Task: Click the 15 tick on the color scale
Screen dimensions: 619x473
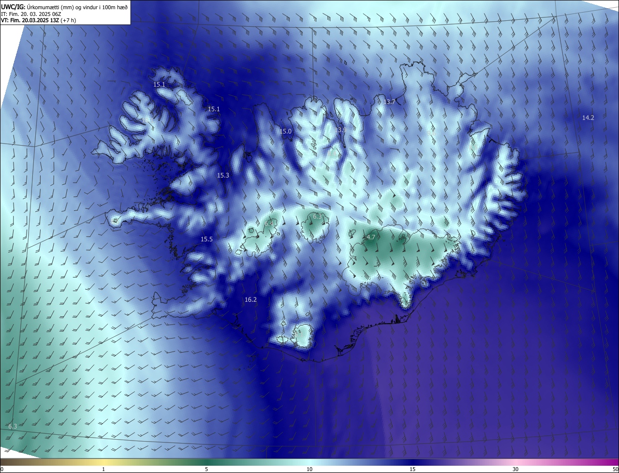Action: pyautogui.click(x=413, y=469)
